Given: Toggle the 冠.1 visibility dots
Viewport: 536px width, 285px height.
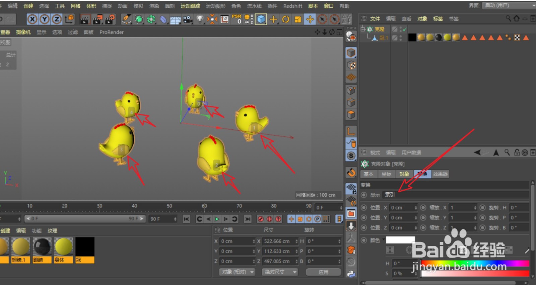Looking at the screenshot, I should click(401, 38).
